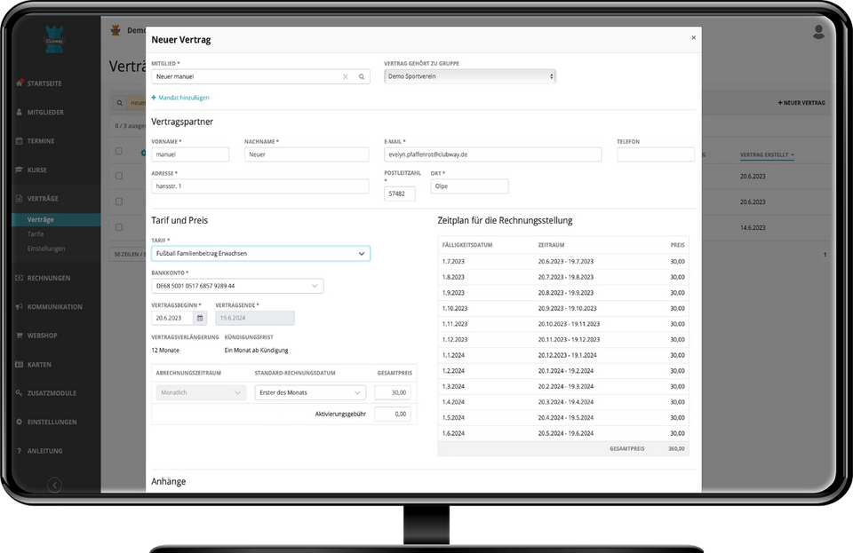The height and width of the screenshot is (553, 853).
Task: Tick the checkbox of the first 20.6.2023 row
Action: (118, 176)
